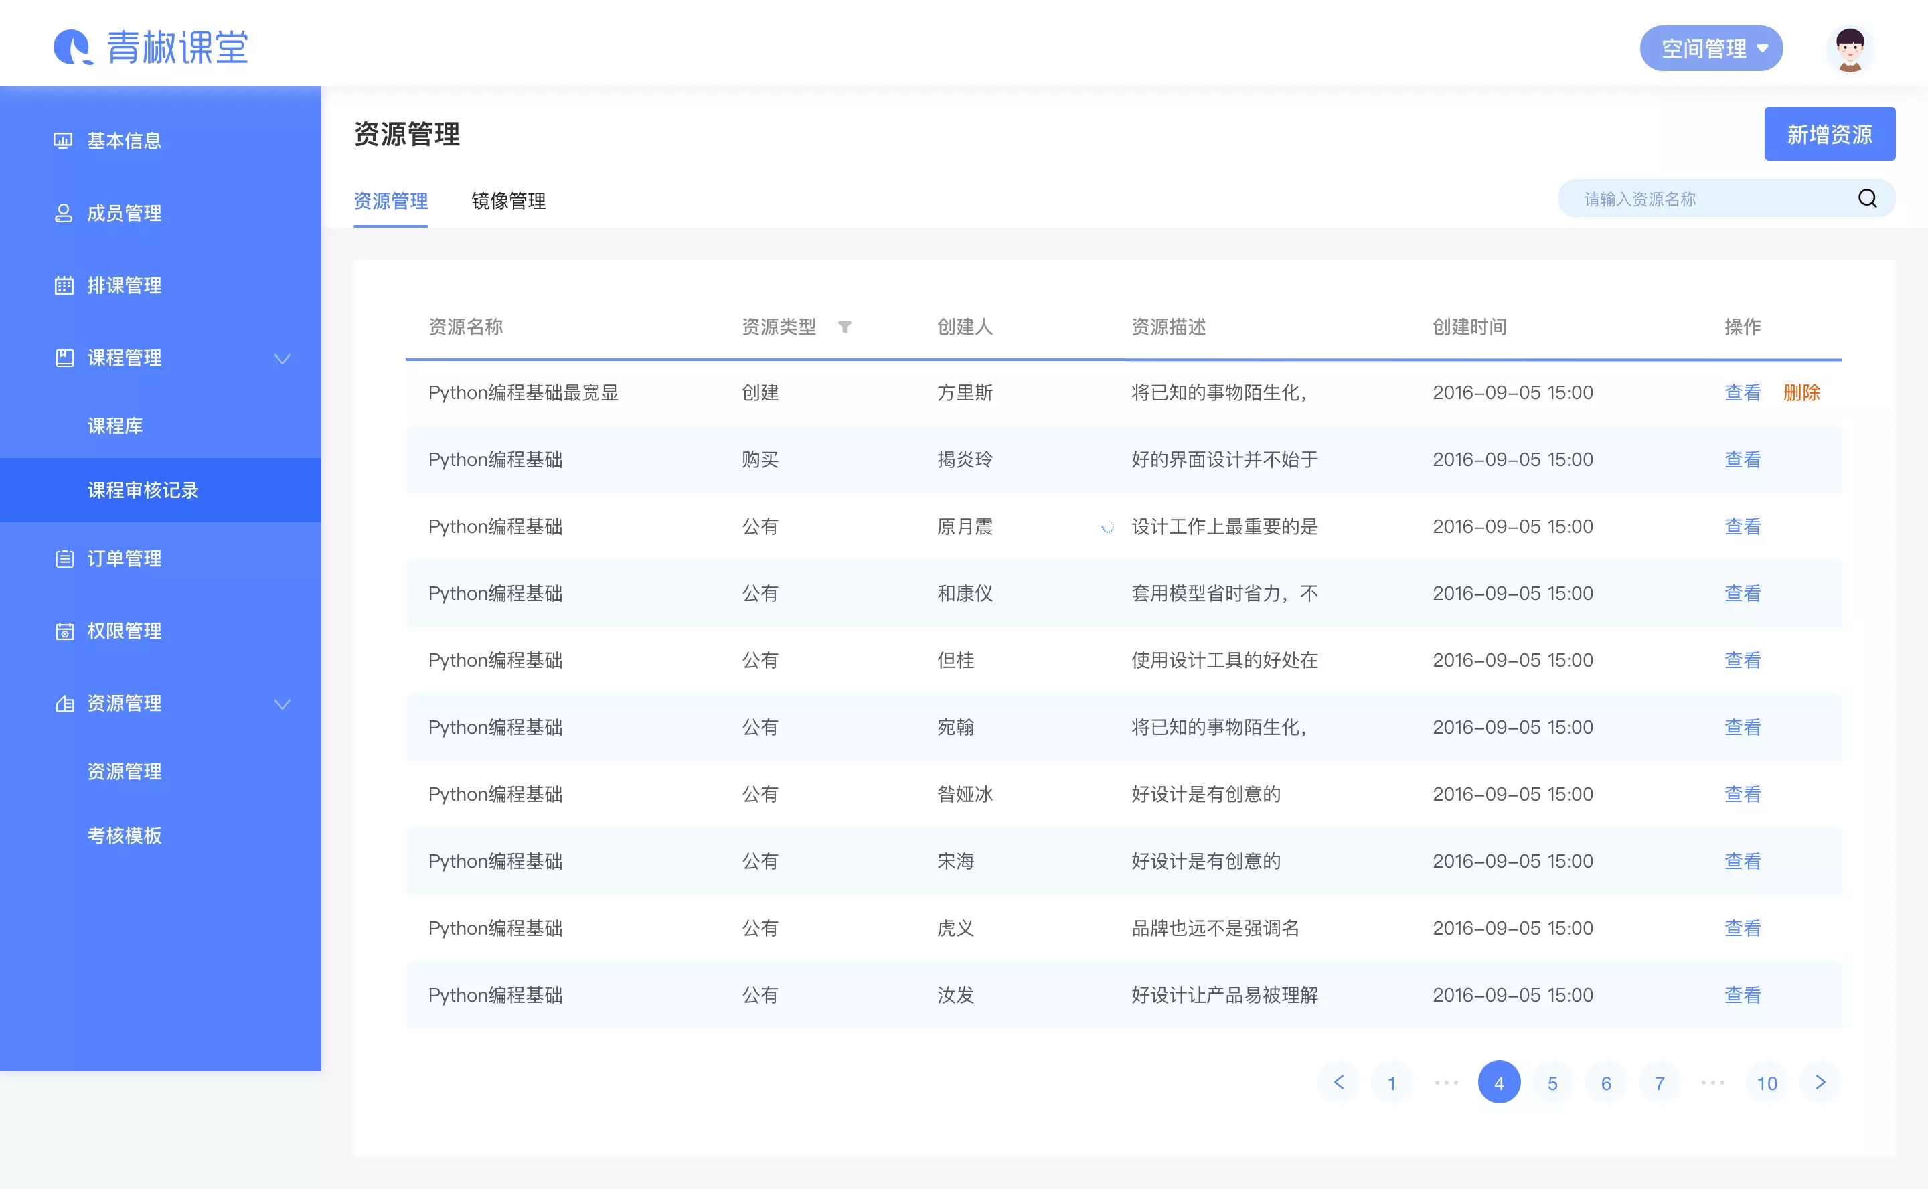Jump to page 7 in pagination
Screen dimensions: 1928x1189
(x=1659, y=1082)
